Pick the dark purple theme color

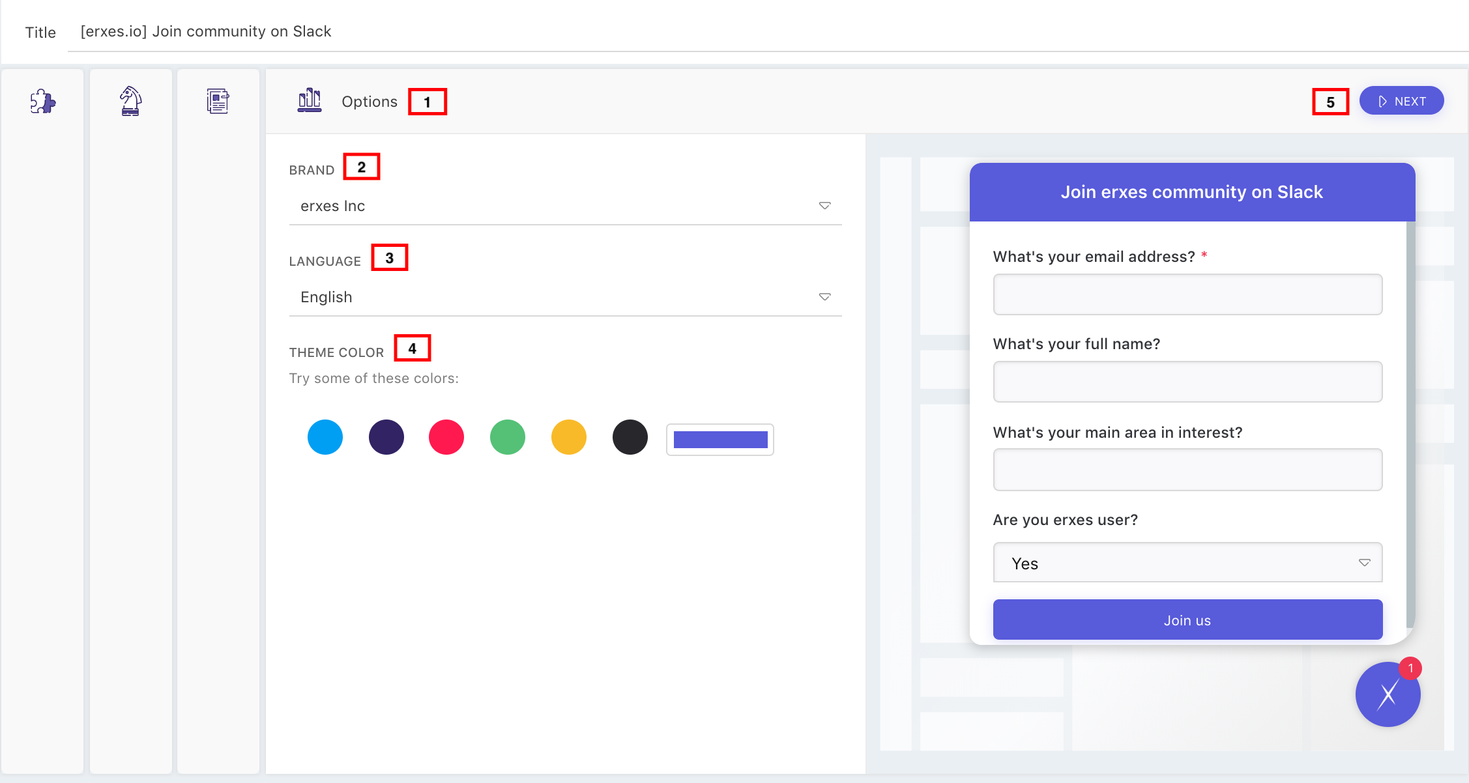point(386,437)
